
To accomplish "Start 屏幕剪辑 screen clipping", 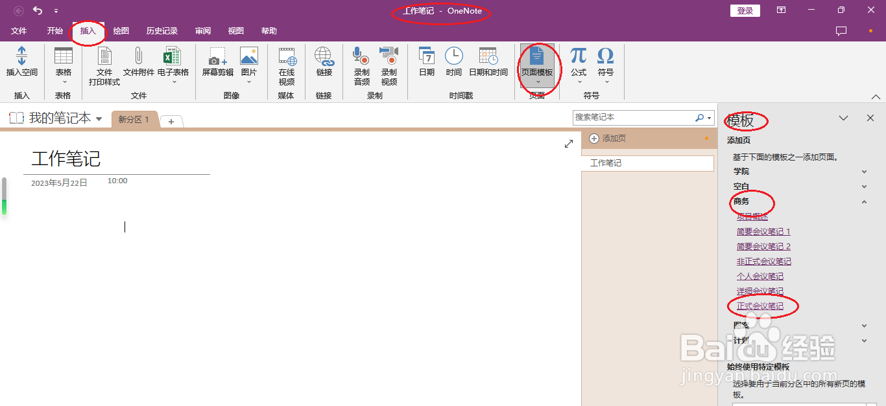I will pos(218,62).
